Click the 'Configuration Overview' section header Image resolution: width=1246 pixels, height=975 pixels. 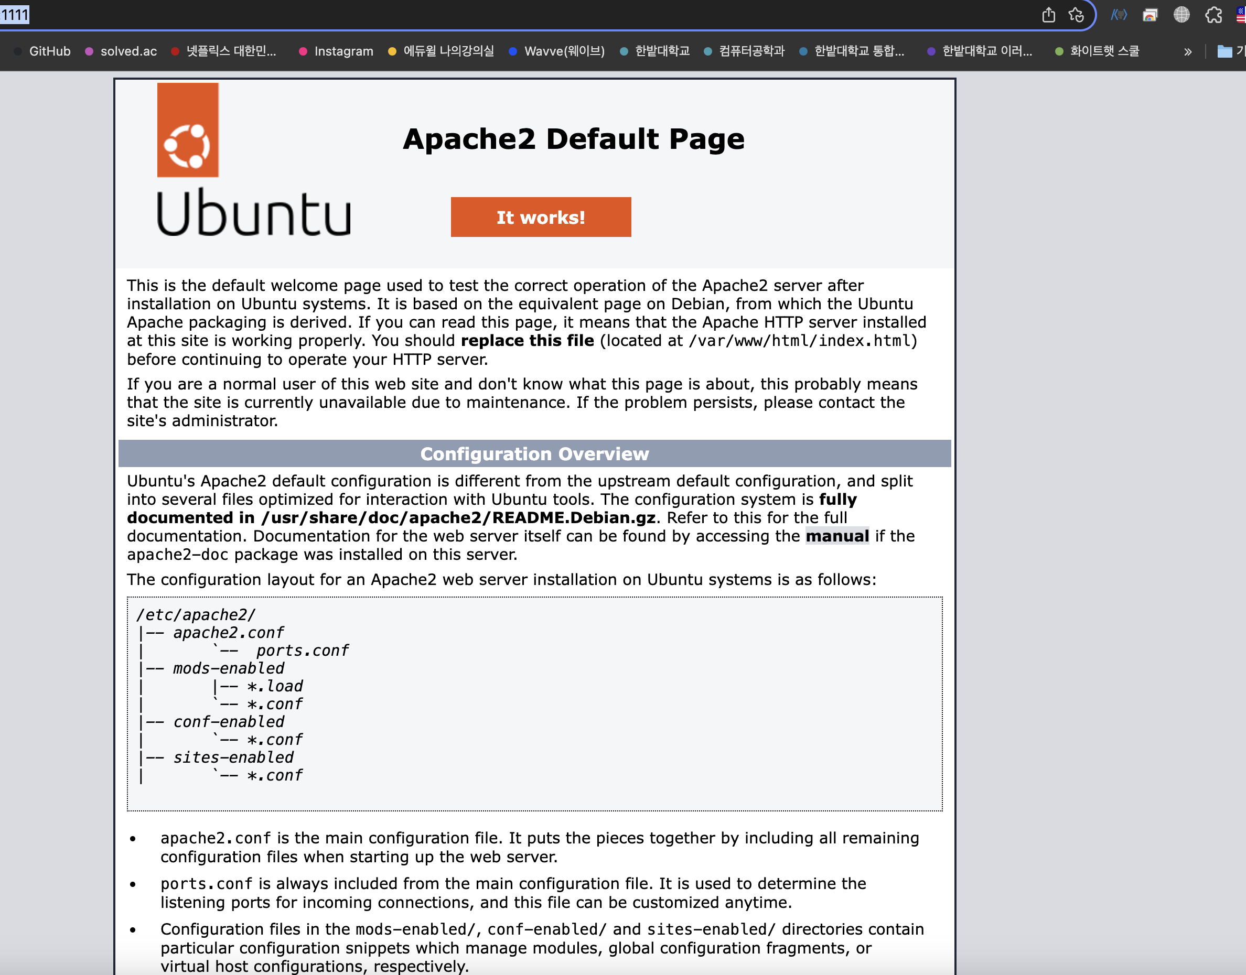click(x=534, y=454)
